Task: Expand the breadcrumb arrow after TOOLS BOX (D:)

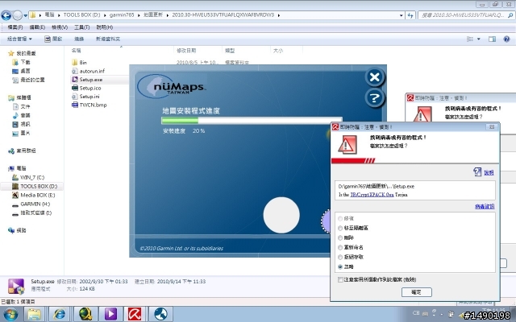Action: [106, 15]
